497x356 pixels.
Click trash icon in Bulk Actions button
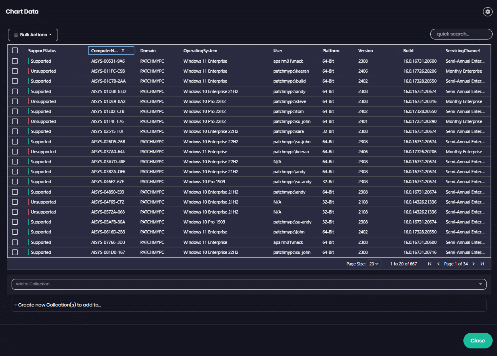16,35
